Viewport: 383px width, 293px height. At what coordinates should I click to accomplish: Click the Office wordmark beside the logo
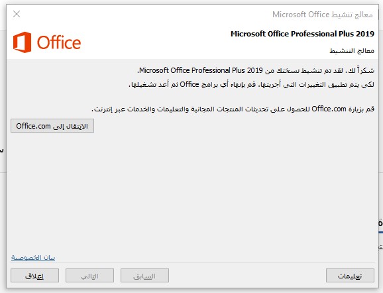click(58, 42)
